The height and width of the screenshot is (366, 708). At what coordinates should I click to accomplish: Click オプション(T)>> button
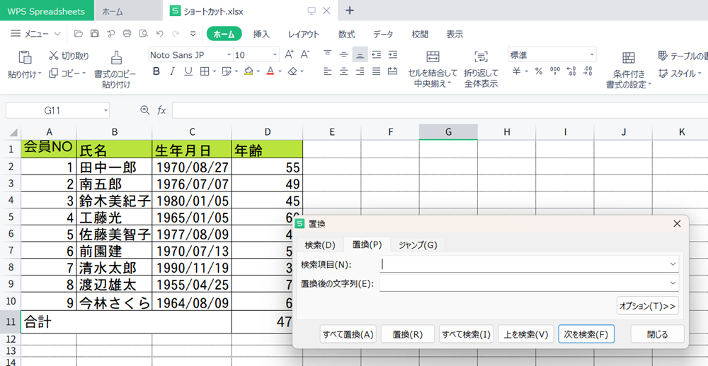point(648,306)
